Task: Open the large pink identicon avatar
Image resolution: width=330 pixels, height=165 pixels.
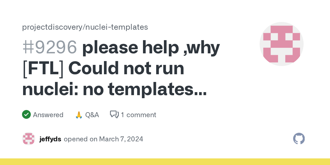Action: click(282, 44)
